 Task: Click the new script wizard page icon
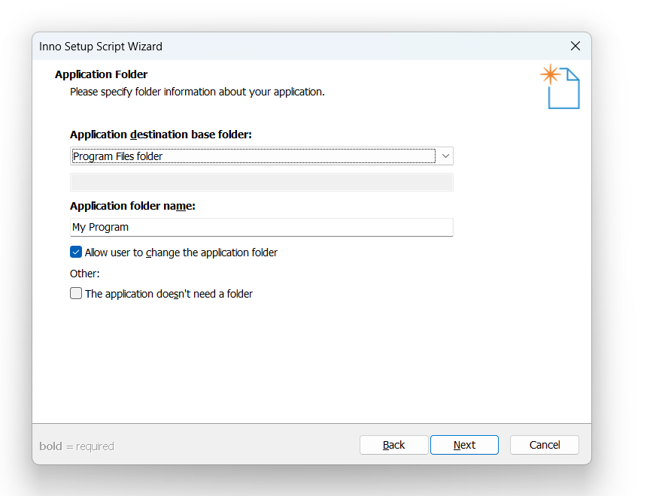point(560,86)
